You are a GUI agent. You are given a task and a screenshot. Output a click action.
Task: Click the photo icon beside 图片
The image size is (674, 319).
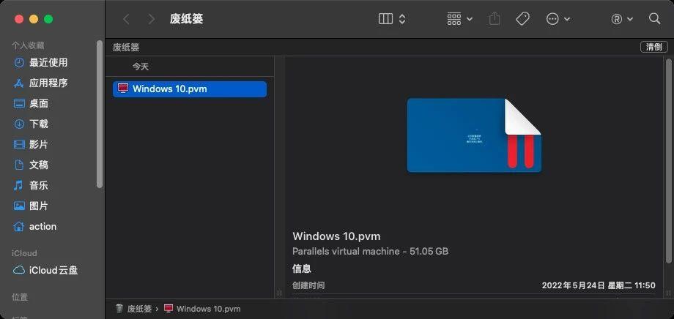click(19, 206)
